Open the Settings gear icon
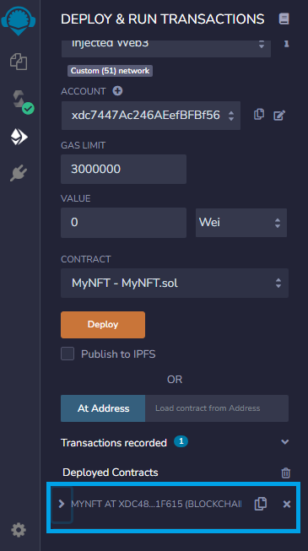This screenshot has width=308, height=551. (19, 530)
